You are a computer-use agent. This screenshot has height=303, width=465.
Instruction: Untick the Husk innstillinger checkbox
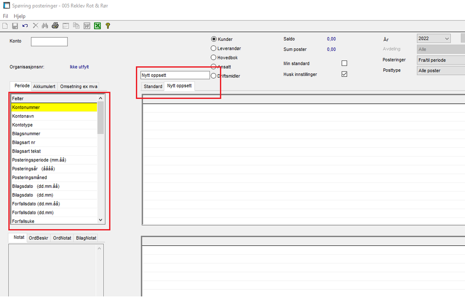tap(344, 74)
